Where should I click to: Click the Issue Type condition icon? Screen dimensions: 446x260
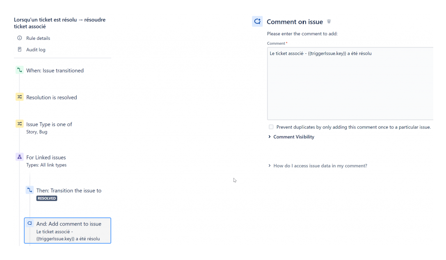click(x=19, y=124)
